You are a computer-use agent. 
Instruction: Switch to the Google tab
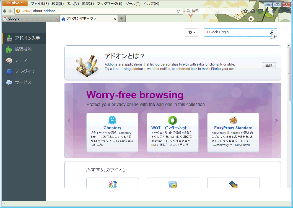[x=31, y=19]
